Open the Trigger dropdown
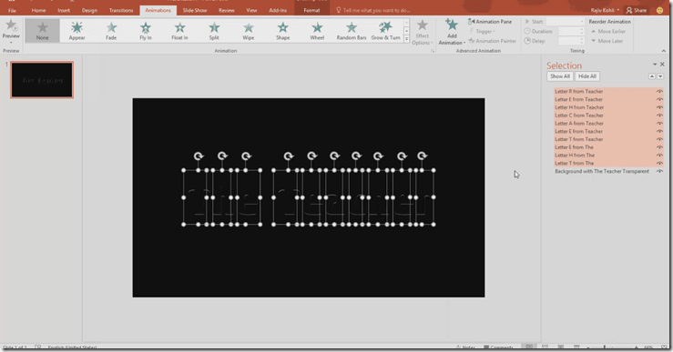 (483, 31)
